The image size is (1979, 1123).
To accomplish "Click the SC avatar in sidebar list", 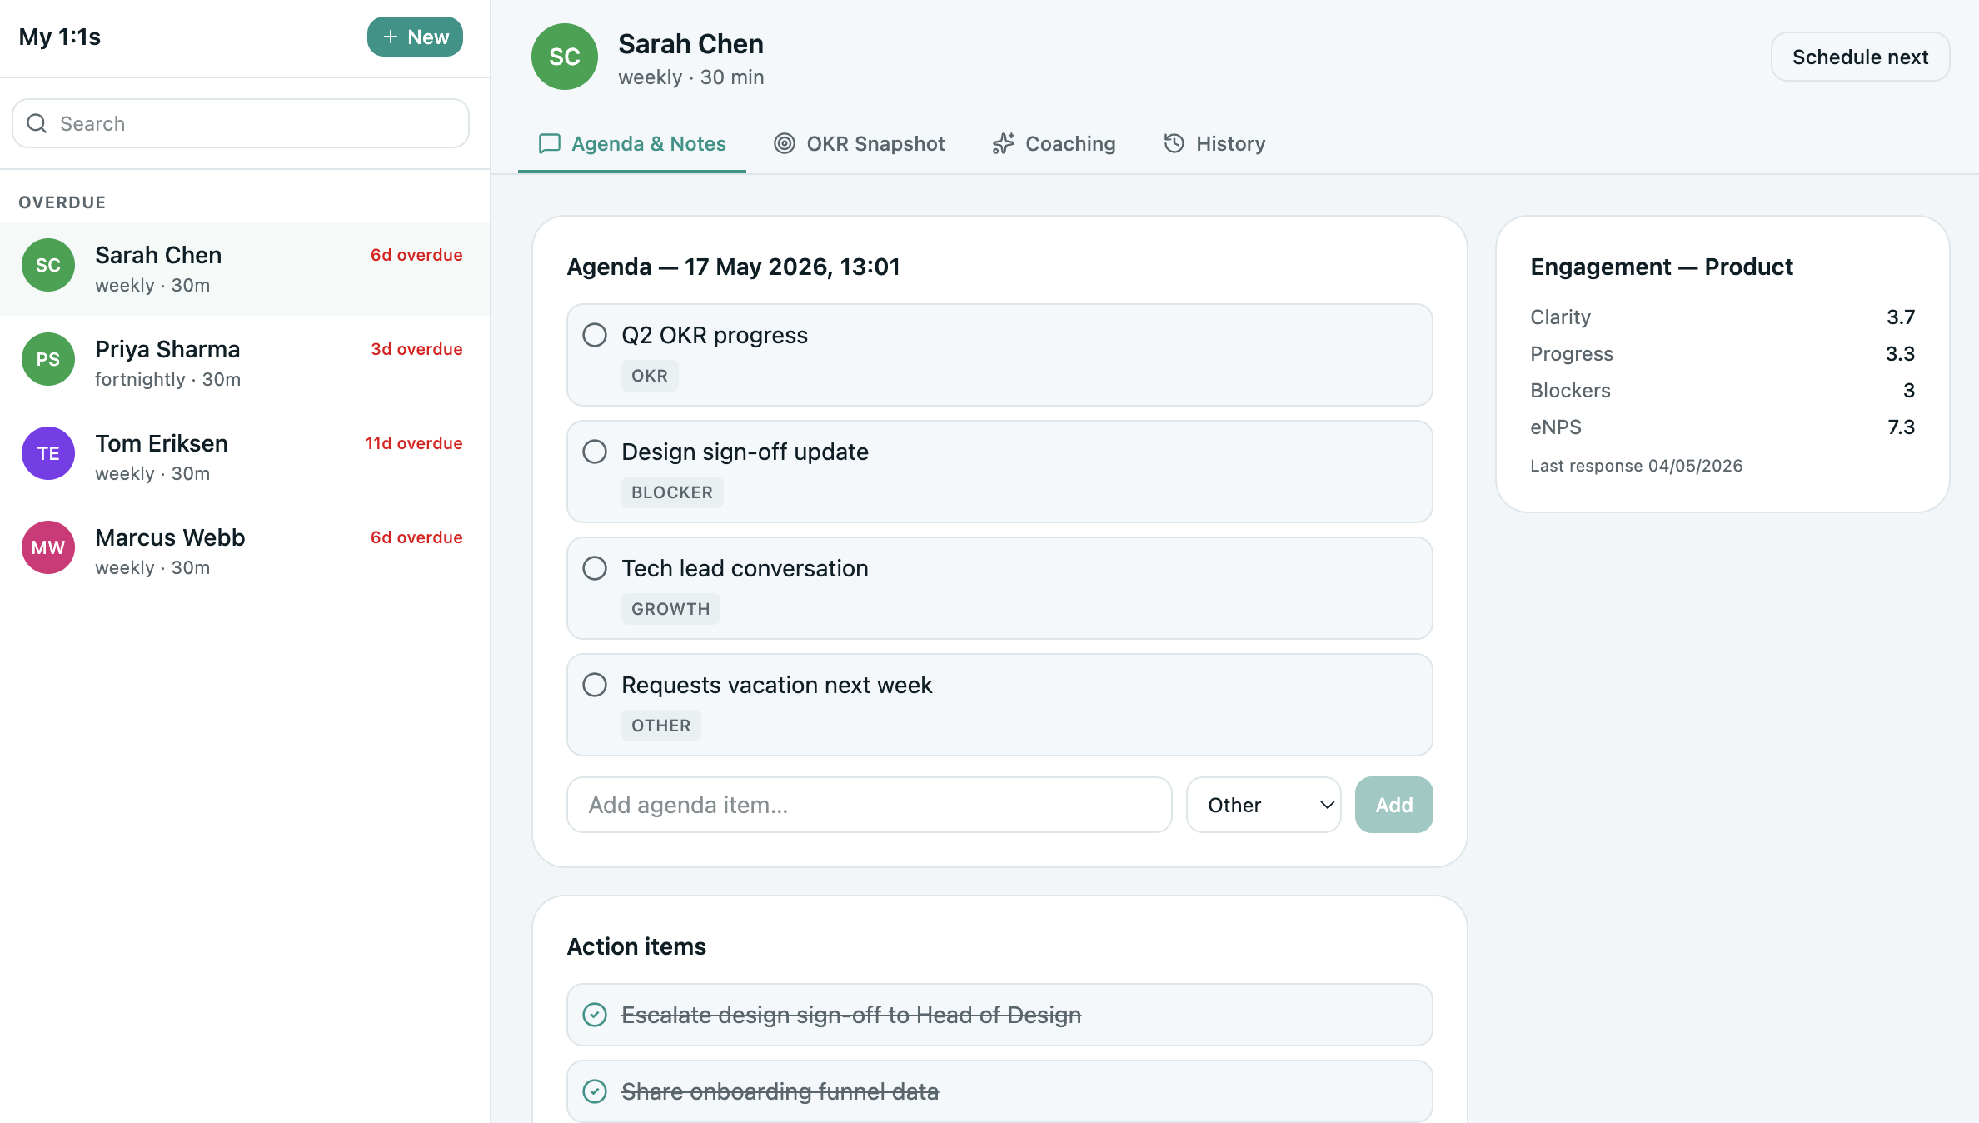I will [48, 265].
